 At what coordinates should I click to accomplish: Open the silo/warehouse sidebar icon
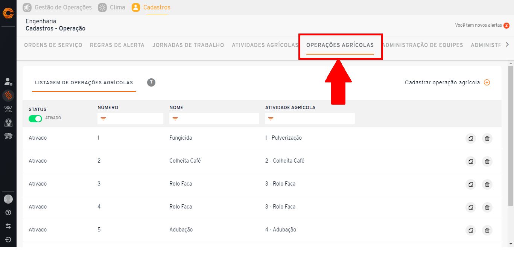pyautogui.click(x=8, y=123)
